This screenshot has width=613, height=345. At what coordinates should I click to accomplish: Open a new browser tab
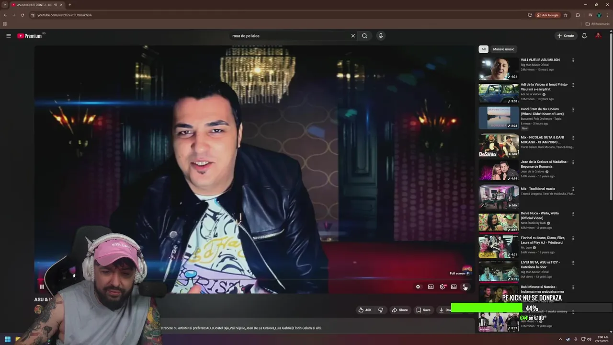coord(70,5)
